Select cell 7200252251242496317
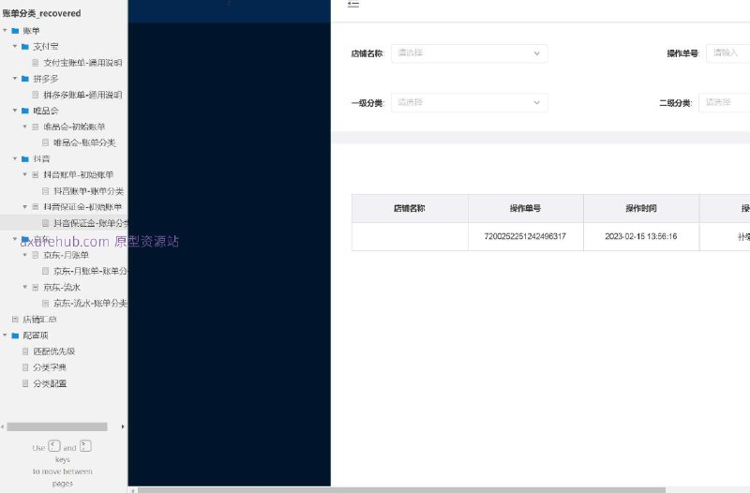Viewport: 750px width, 493px height. 526,236
